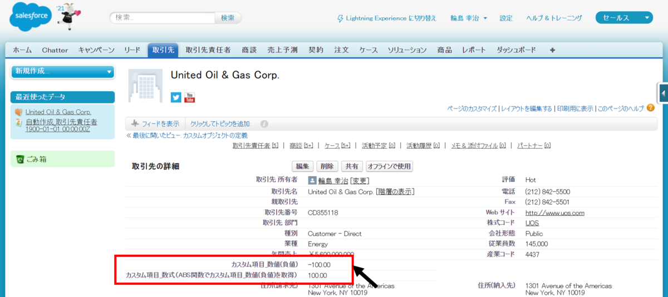The width and height of the screenshot is (668, 297).
Task: Click the United Oil & Gas recent item icon
Action: 19,112
